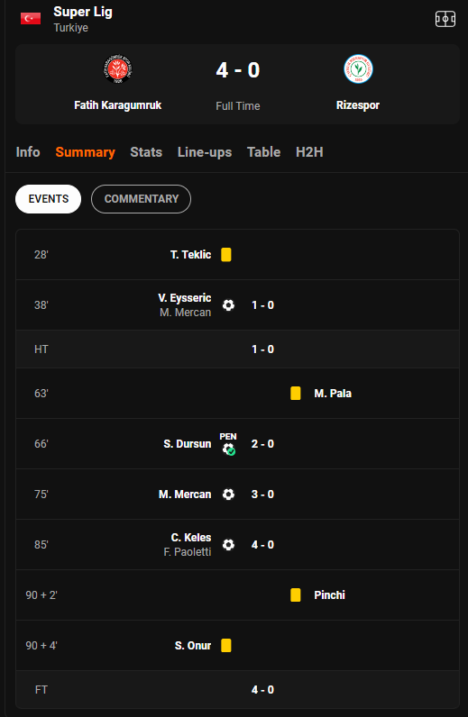
Task: Open the Table tab
Action: tap(264, 152)
